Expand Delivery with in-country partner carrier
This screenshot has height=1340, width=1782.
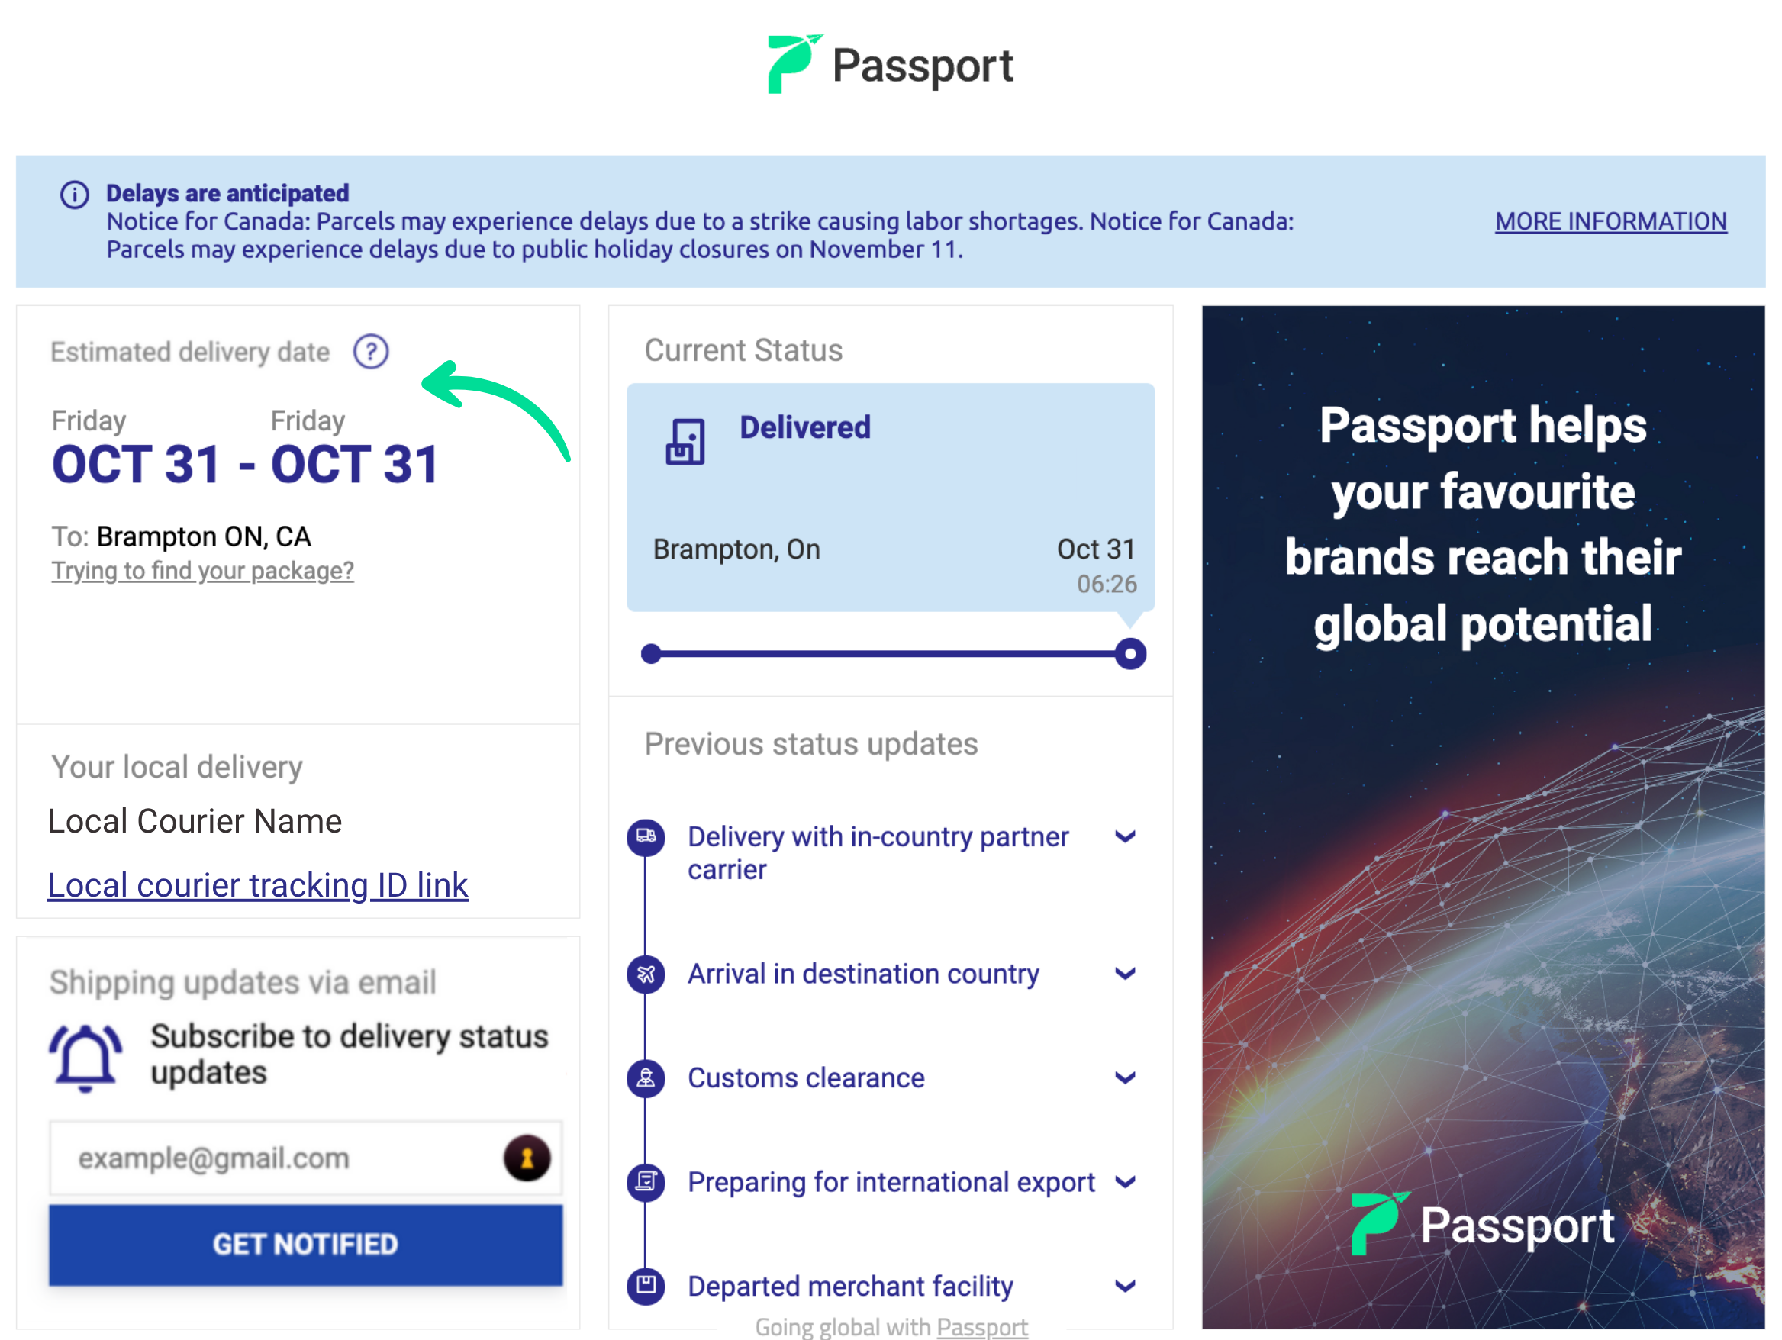coord(1126,837)
